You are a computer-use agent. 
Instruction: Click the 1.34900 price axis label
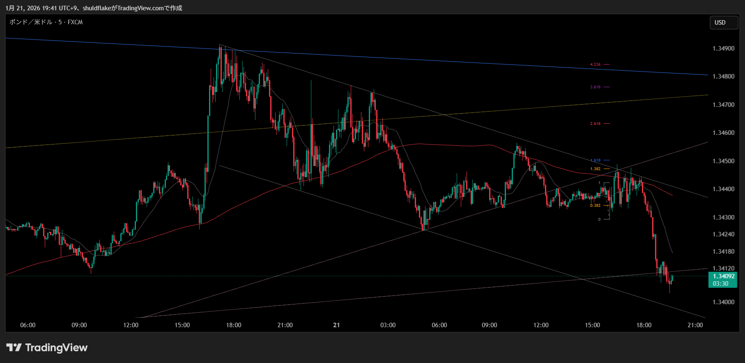[723, 49]
